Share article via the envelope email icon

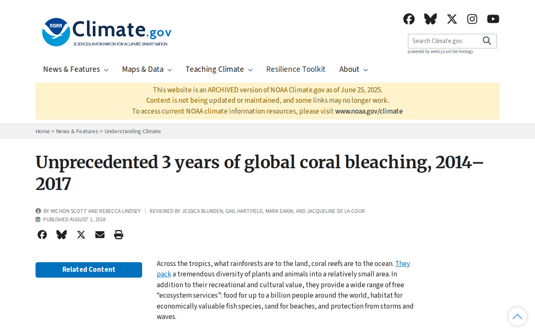[100, 235]
